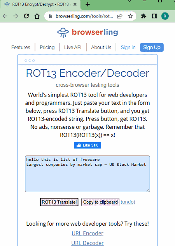Click the address bar URL
The height and width of the screenshot is (246, 175).
(x=84, y=16)
